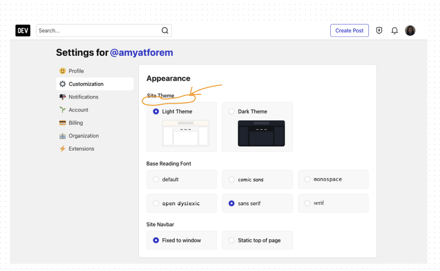Click the Customization gear icon
The height and width of the screenshot is (271, 440).
62,84
